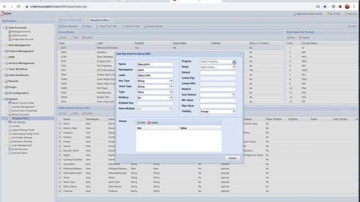Click the Name input field

coord(155,65)
